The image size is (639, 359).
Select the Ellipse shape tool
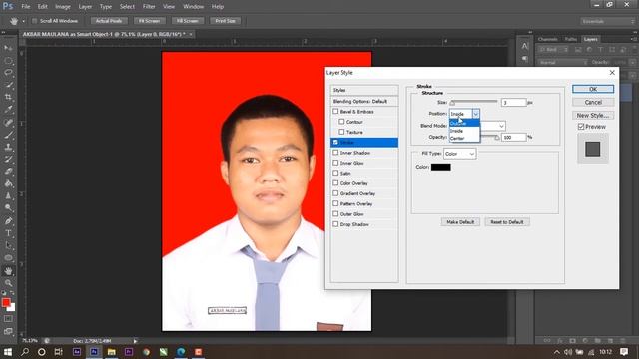8,258
